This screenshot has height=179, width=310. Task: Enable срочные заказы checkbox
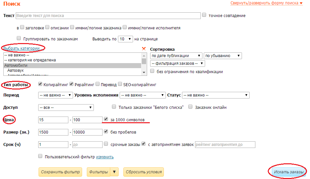(x=106, y=144)
